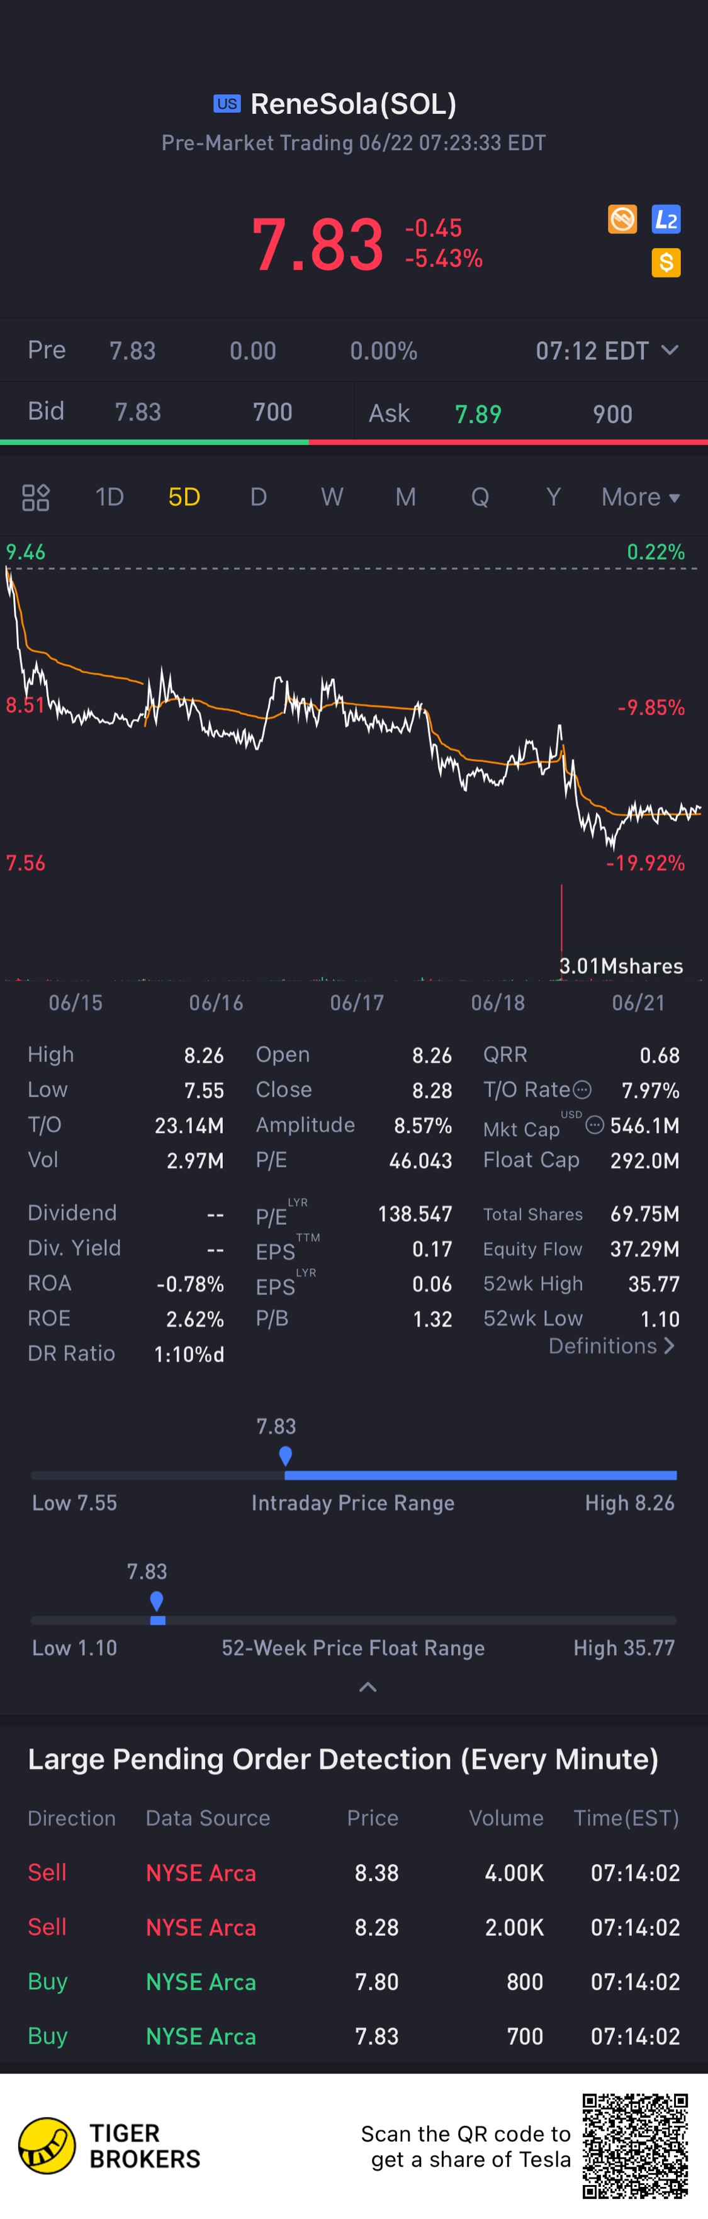
Task: Tap the 3.01Mshares volume spike bar
Action: pyautogui.click(x=561, y=932)
